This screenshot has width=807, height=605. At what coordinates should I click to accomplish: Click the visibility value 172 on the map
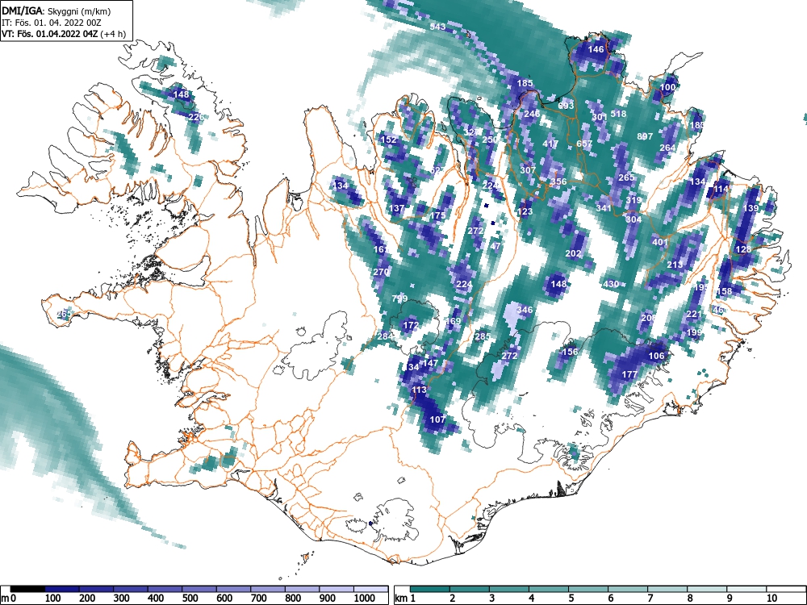(411, 325)
